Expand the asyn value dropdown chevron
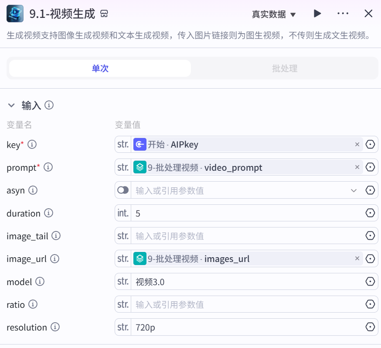This screenshot has height=348, width=381. (354, 190)
